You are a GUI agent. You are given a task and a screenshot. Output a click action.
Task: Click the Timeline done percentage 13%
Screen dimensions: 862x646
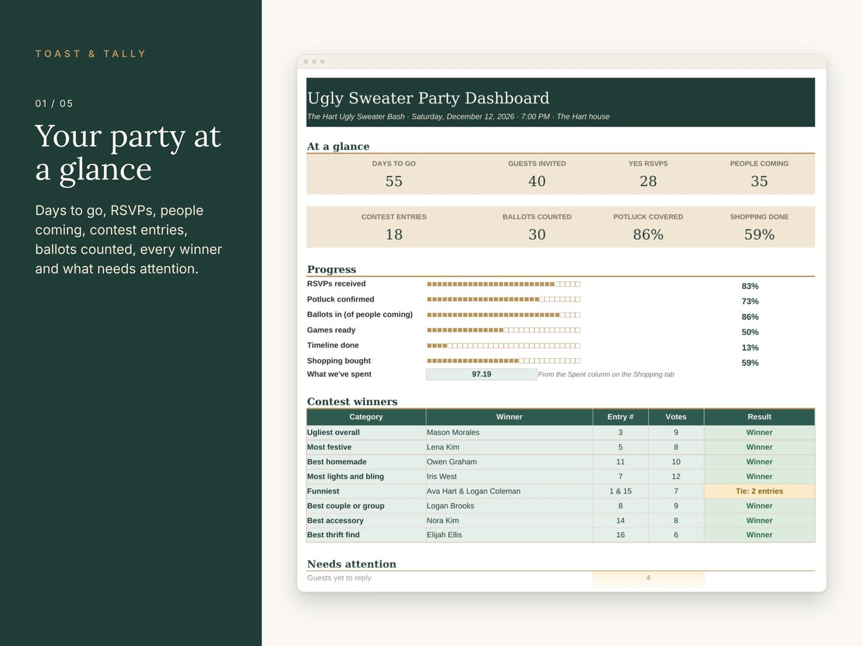[750, 348]
